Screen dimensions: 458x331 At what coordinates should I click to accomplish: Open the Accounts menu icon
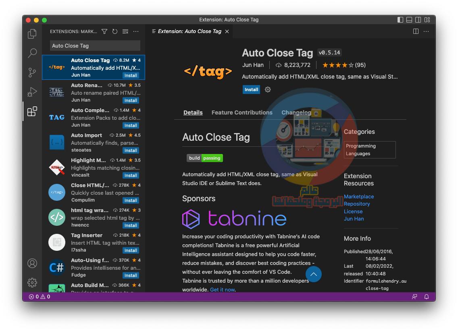32,263
